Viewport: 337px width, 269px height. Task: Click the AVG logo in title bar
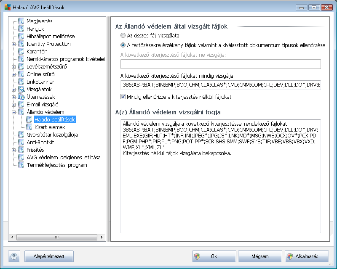click(8, 7)
